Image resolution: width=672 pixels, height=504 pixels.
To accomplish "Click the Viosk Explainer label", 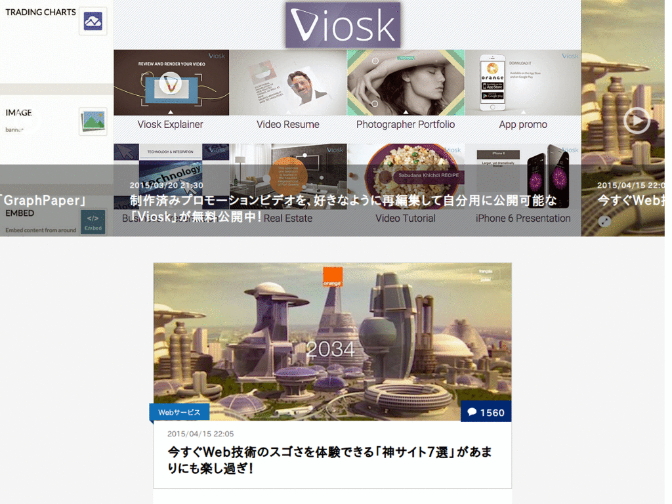I will point(170,124).
